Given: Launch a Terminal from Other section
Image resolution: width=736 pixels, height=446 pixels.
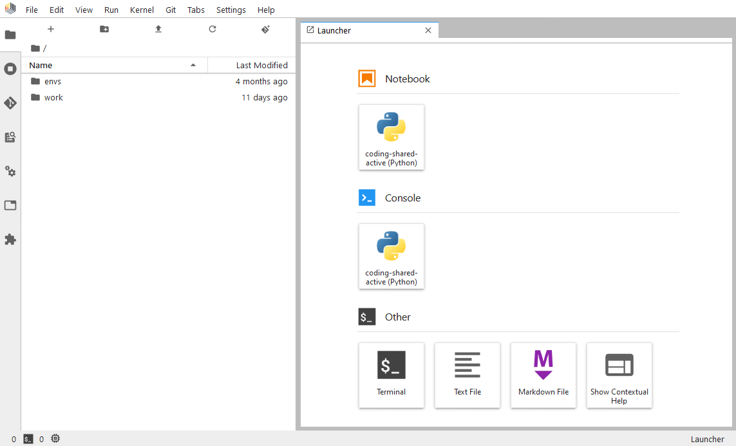Looking at the screenshot, I should (392, 375).
